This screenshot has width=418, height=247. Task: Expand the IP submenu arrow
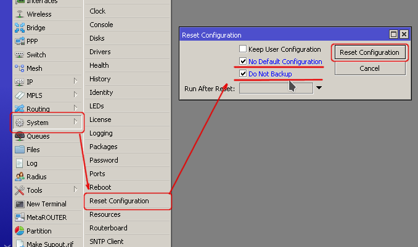click(x=76, y=82)
